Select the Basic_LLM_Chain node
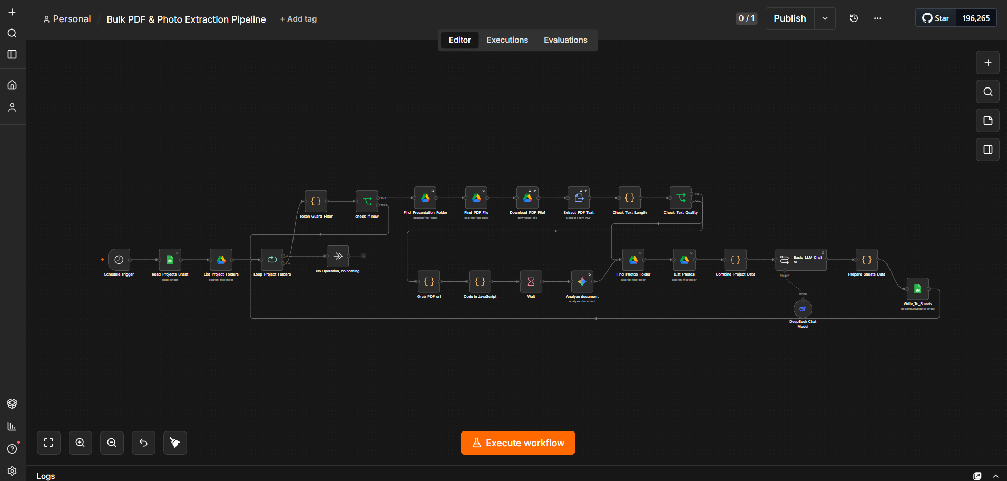Image resolution: width=1007 pixels, height=481 pixels. tap(801, 260)
